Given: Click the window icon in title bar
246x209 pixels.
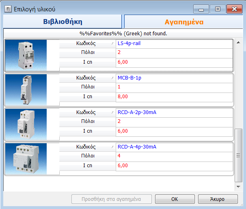Looking at the screenshot, I should click(7, 9).
